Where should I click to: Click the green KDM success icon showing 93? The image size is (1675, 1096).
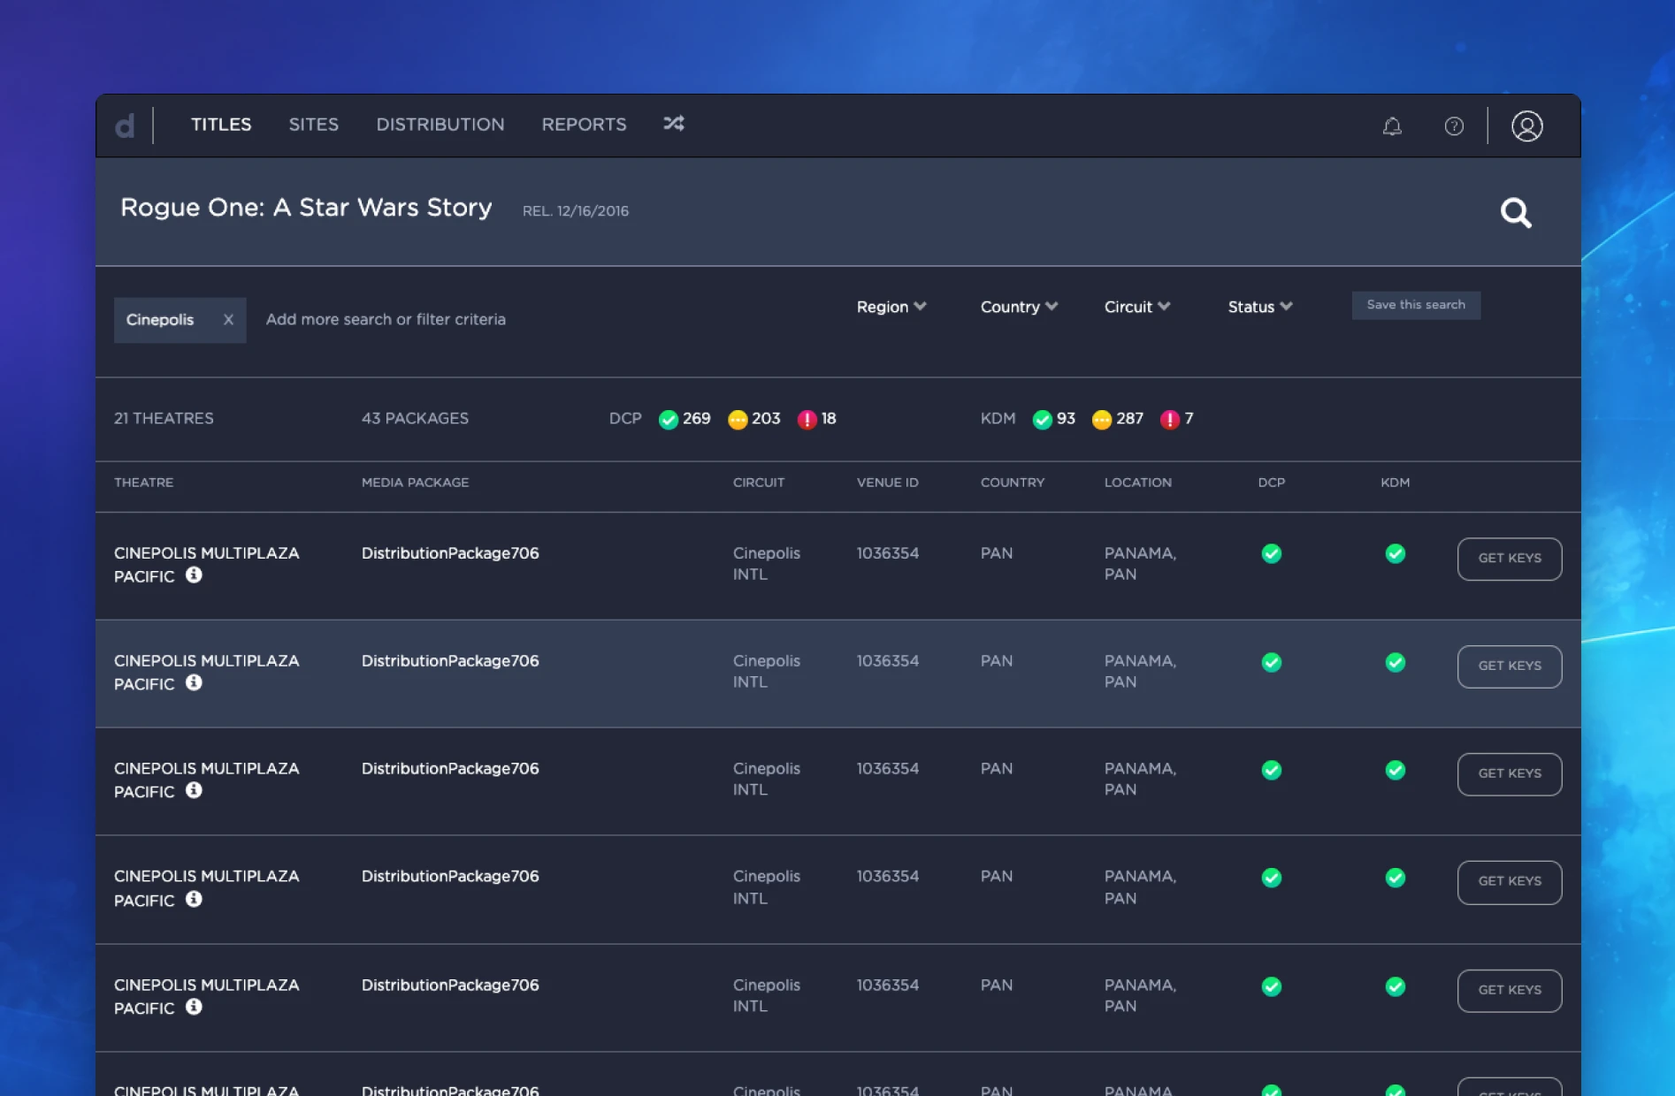(x=1043, y=419)
